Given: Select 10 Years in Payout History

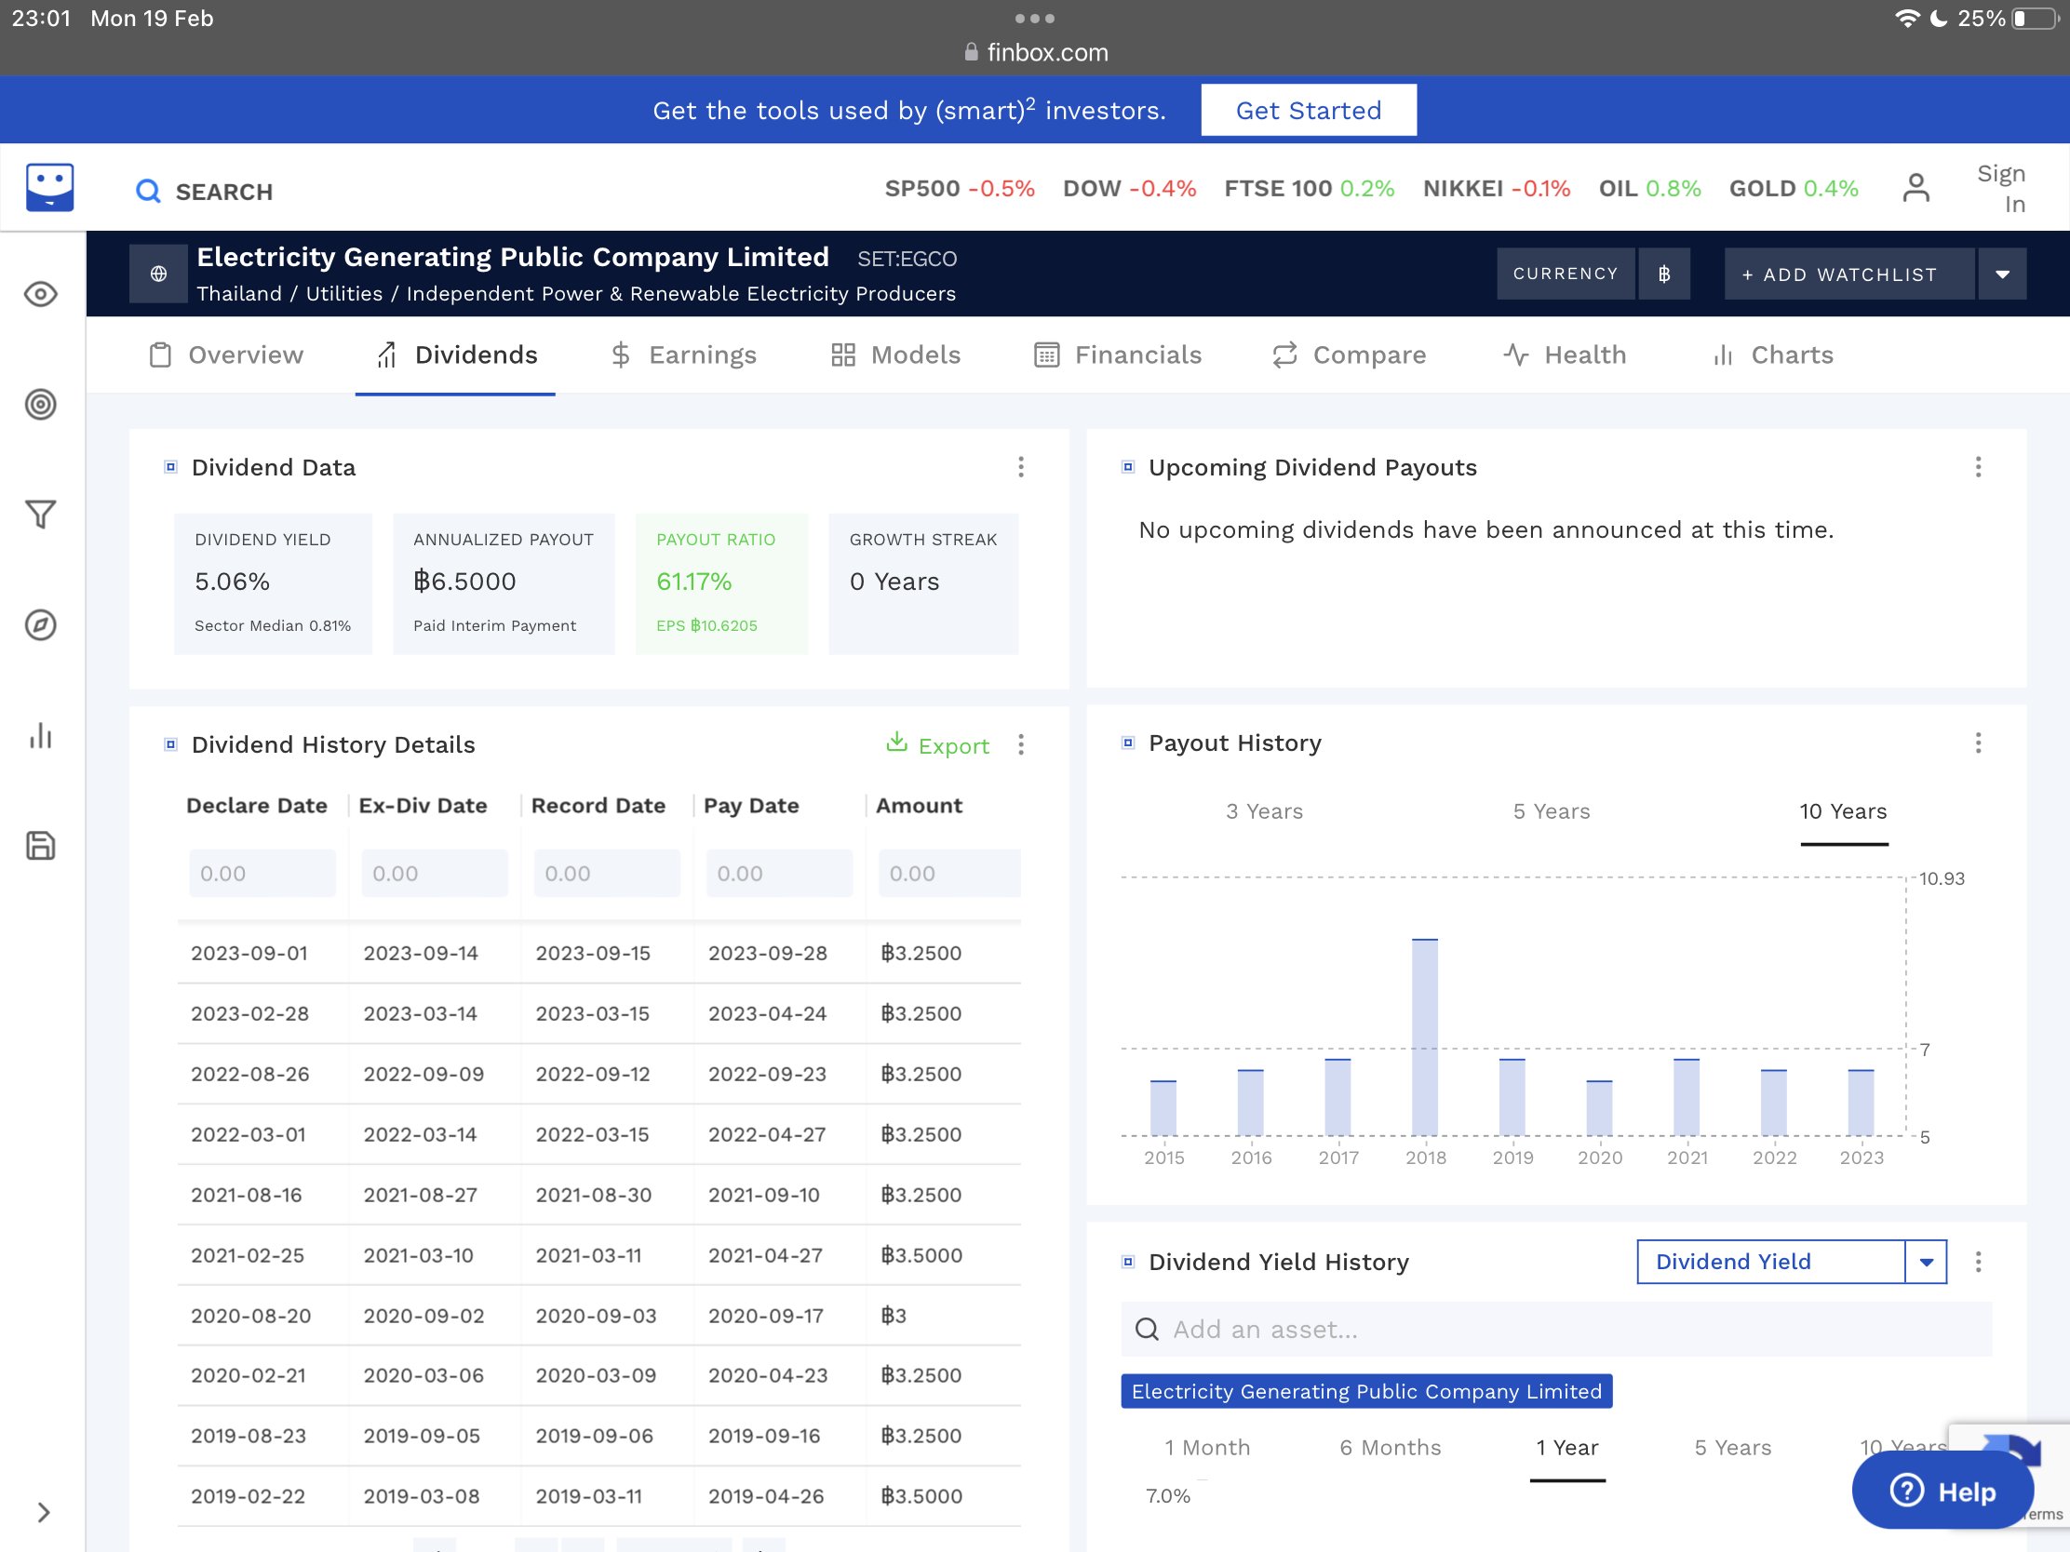Looking at the screenshot, I should click(x=1844, y=811).
